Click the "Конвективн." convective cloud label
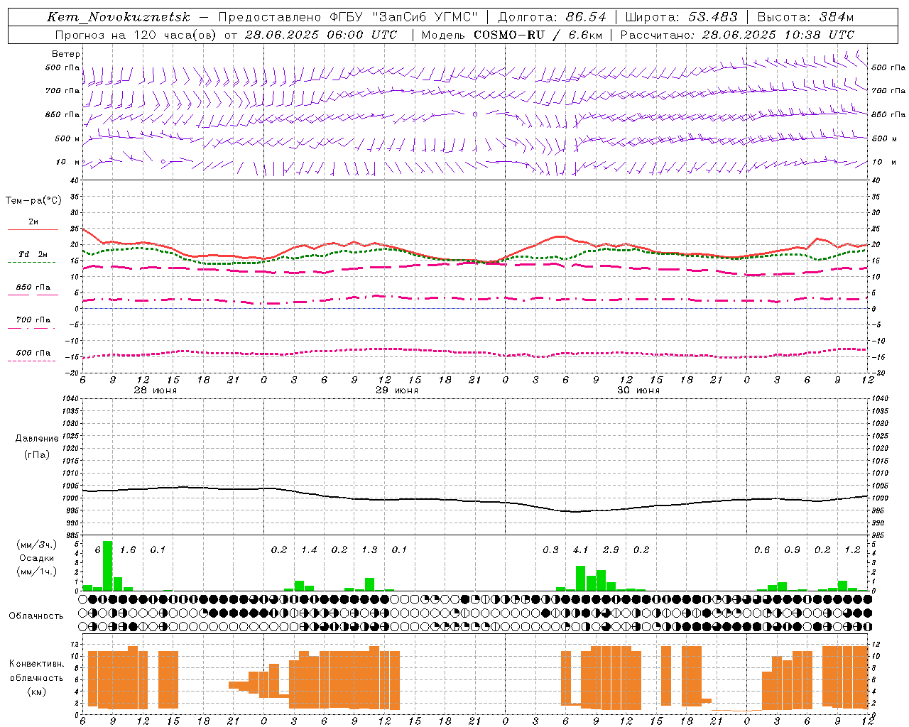 [36, 664]
